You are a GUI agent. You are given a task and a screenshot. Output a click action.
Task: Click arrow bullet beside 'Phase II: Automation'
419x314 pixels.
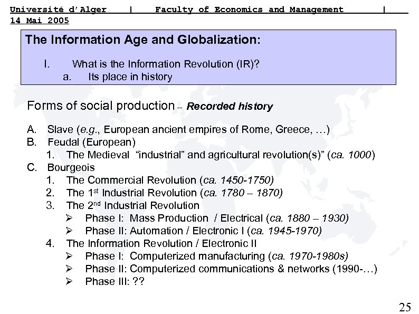pyautogui.click(x=69, y=231)
